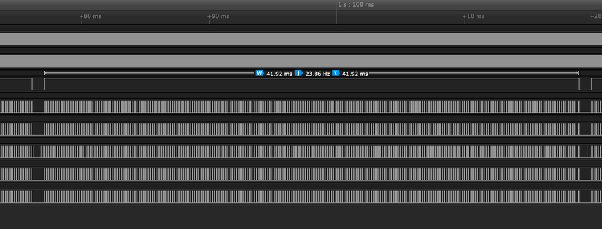
Task: Select the 41.92 ms value beside W icon
Action: pyautogui.click(x=280, y=74)
